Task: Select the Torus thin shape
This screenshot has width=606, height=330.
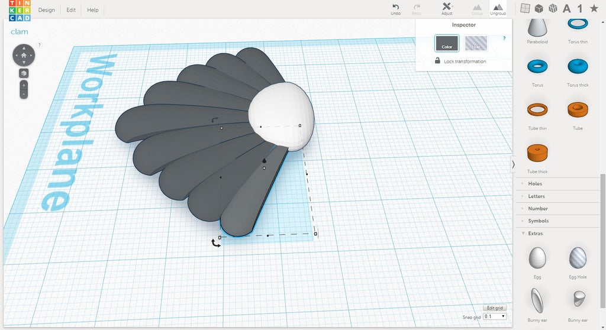Action: pyautogui.click(x=578, y=31)
